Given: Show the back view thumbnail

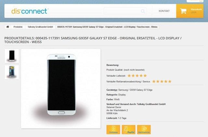Looking at the screenshot, I should point(12,72).
